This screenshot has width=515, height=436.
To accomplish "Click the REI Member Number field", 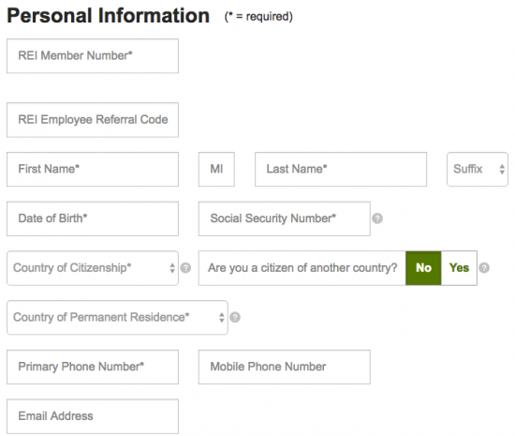I will pyautogui.click(x=93, y=56).
